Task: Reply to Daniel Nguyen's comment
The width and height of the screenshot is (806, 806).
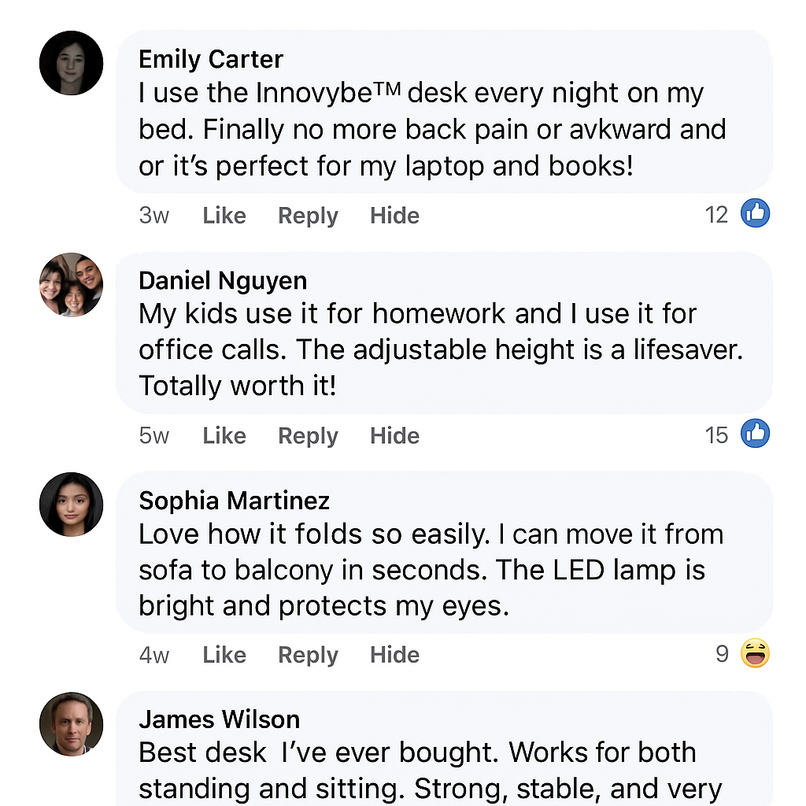Action: 308,436
